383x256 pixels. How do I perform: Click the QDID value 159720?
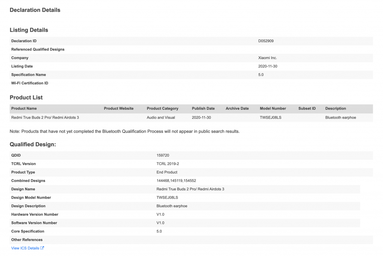[x=163, y=155]
